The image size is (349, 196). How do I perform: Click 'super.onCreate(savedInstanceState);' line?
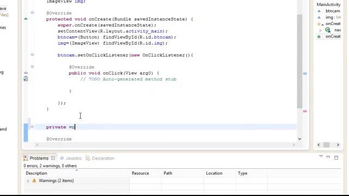coord(107,25)
